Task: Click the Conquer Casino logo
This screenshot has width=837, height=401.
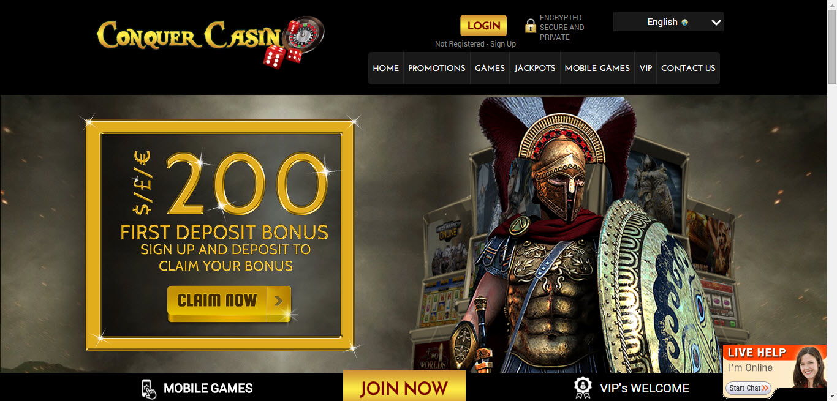Action: tap(210, 42)
